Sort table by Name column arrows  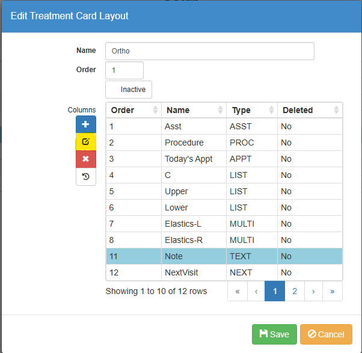220,110
